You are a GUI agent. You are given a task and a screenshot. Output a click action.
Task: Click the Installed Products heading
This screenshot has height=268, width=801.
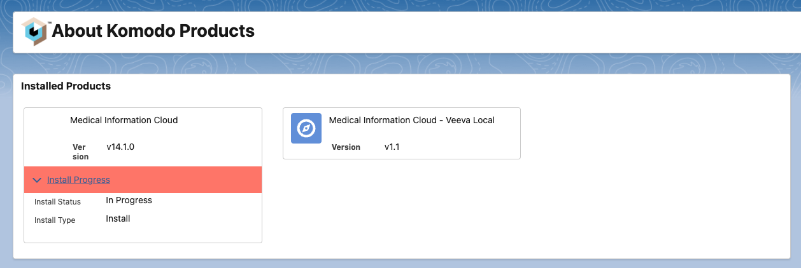click(x=66, y=86)
